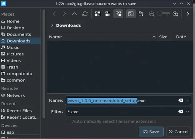Switch to Compact view mode

108,14
